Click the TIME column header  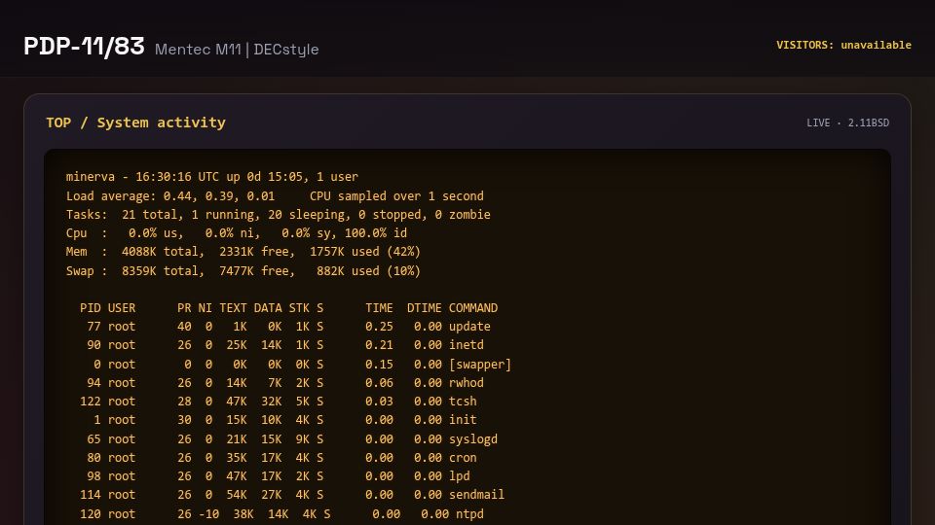(x=379, y=308)
